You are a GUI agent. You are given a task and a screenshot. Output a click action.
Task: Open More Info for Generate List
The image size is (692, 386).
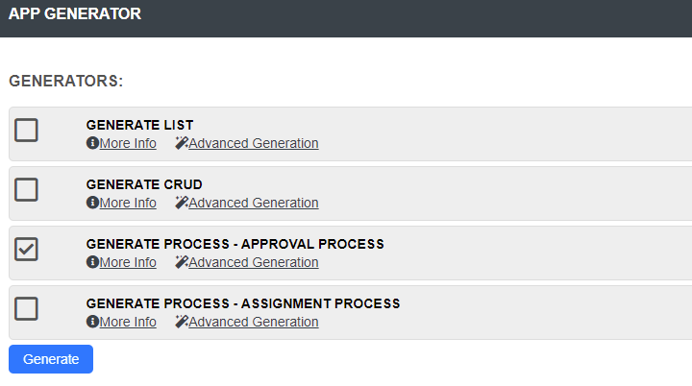(128, 143)
